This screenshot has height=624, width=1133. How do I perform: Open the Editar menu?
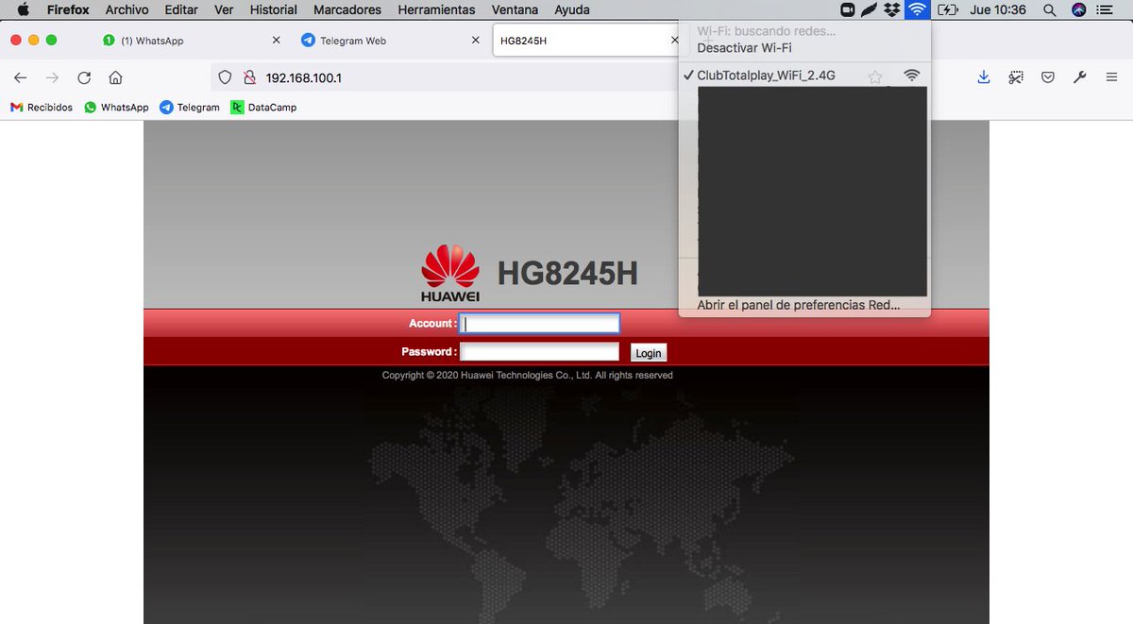coord(182,9)
